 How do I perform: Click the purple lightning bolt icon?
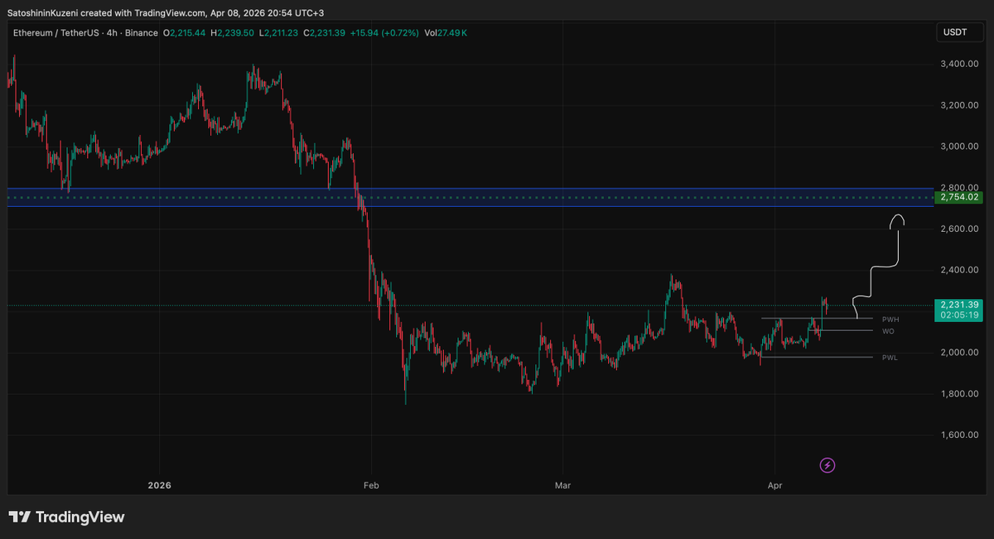tap(828, 465)
